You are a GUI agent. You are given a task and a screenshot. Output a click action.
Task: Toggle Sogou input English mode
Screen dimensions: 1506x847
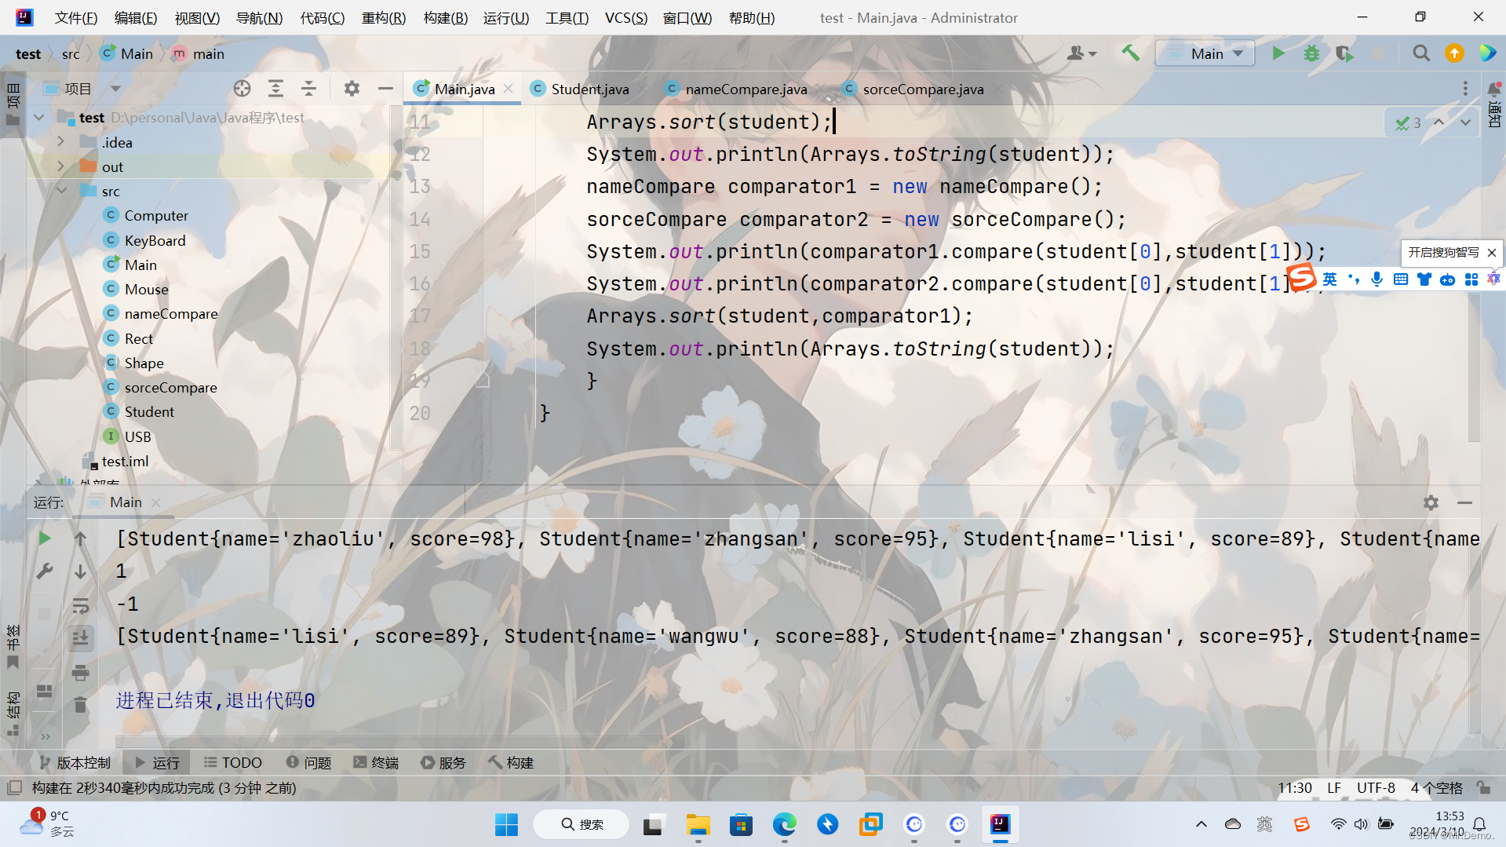coord(1329,279)
